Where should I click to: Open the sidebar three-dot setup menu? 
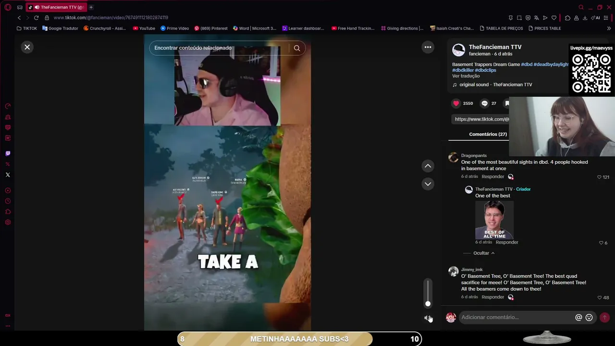(x=8, y=326)
